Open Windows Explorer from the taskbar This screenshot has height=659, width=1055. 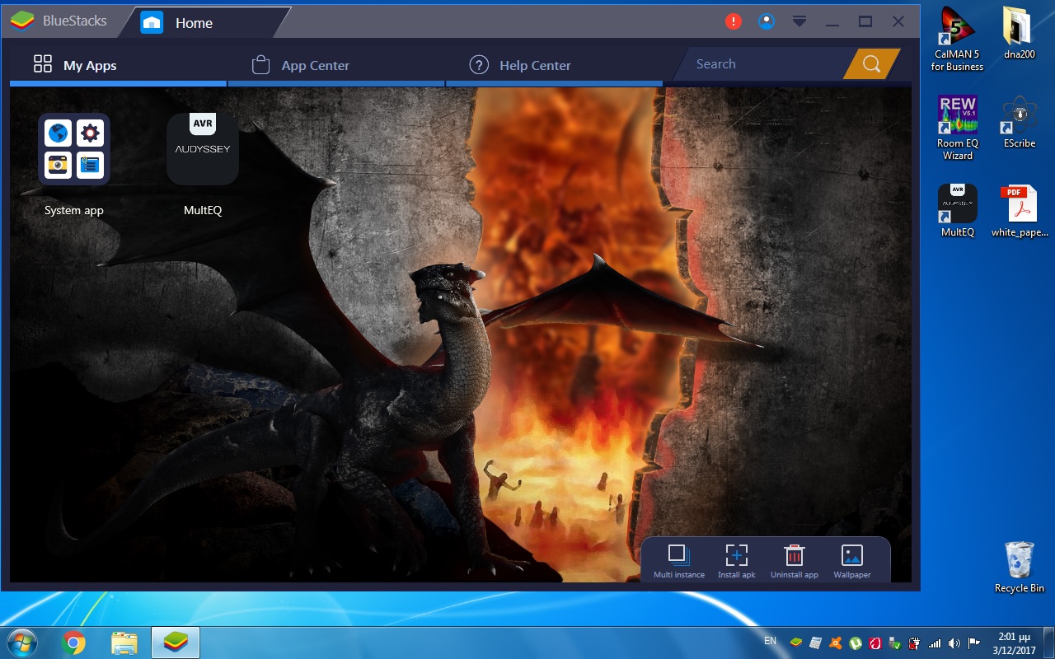click(124, 643)
